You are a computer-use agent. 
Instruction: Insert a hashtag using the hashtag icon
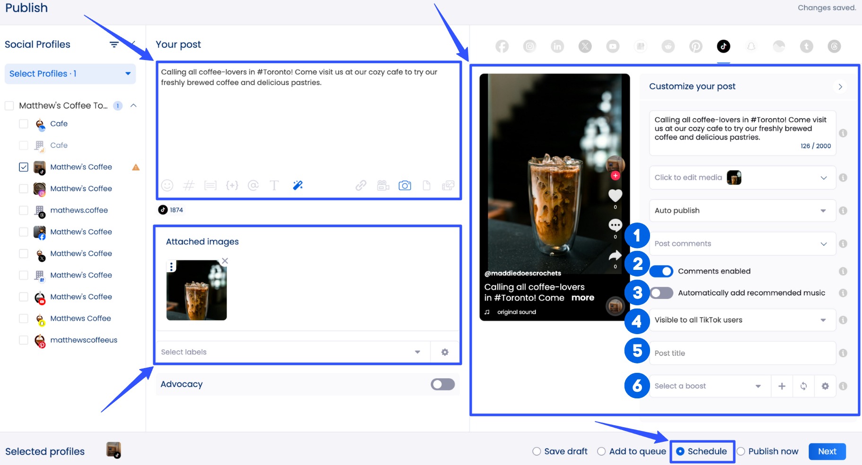coord(189,185)
